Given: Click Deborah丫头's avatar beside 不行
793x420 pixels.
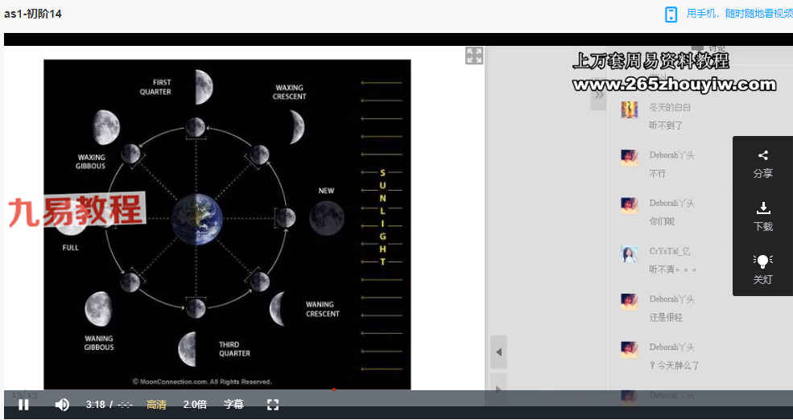Looking at the screenshot, I should click(630, 158).
